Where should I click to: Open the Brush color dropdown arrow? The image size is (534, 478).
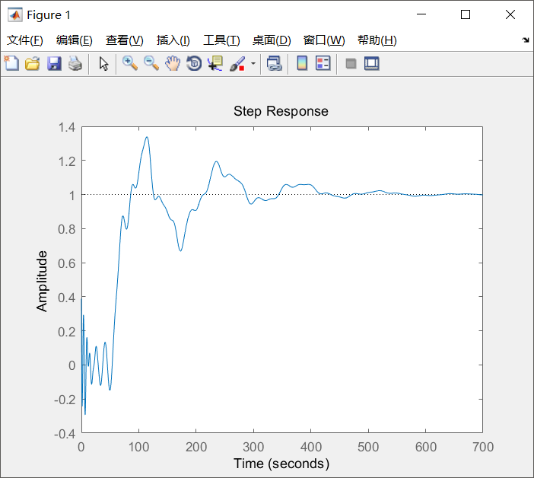coord(253,63)
